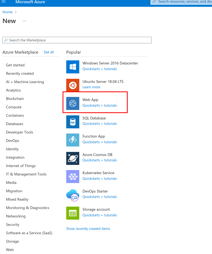
Task: Click the Storage account icon
Action: (x=73, y=213)
